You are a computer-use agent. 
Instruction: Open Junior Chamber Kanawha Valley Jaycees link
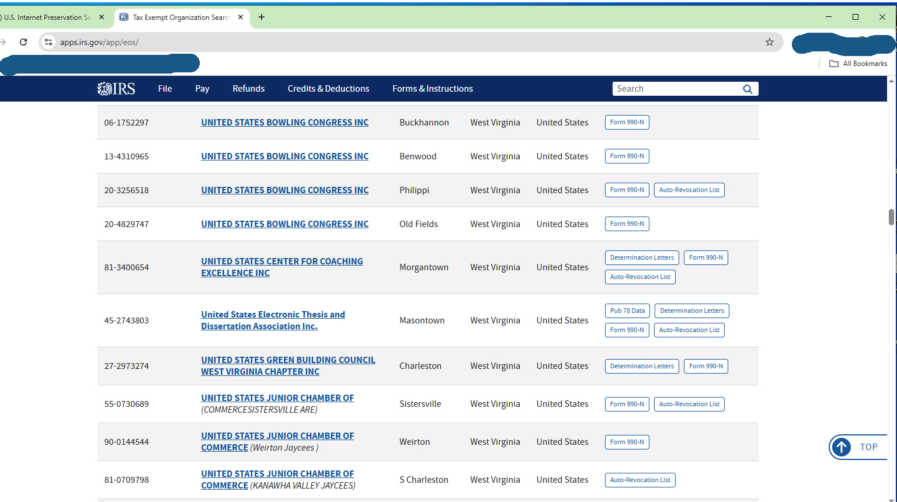click(278, 480)
